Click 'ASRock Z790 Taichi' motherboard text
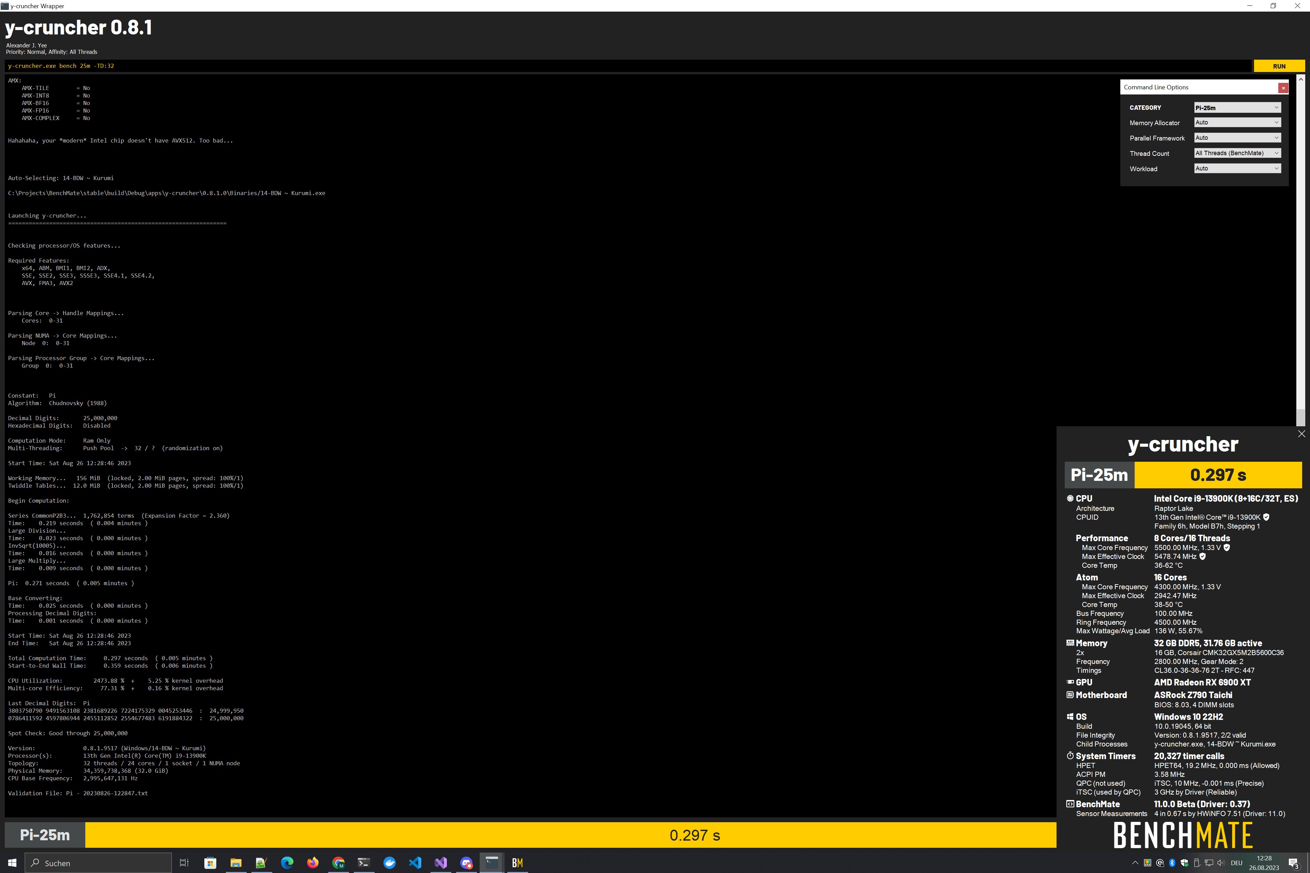Viewport: 1310px width, 873px height. click(1193, 695)
